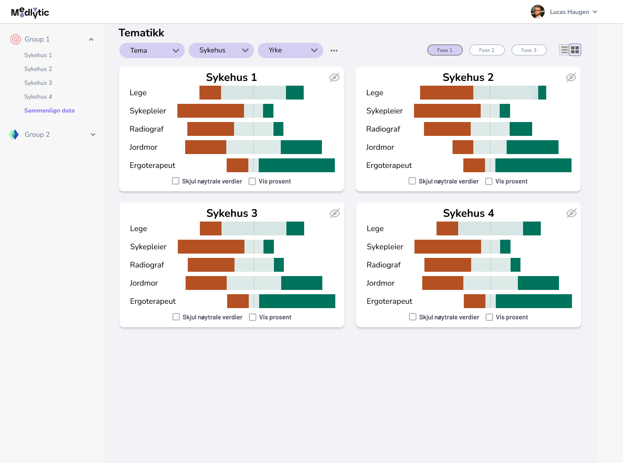Click the Group 1 target icon
This screenshot has width=623, height=463.
[x=16, y=39]
